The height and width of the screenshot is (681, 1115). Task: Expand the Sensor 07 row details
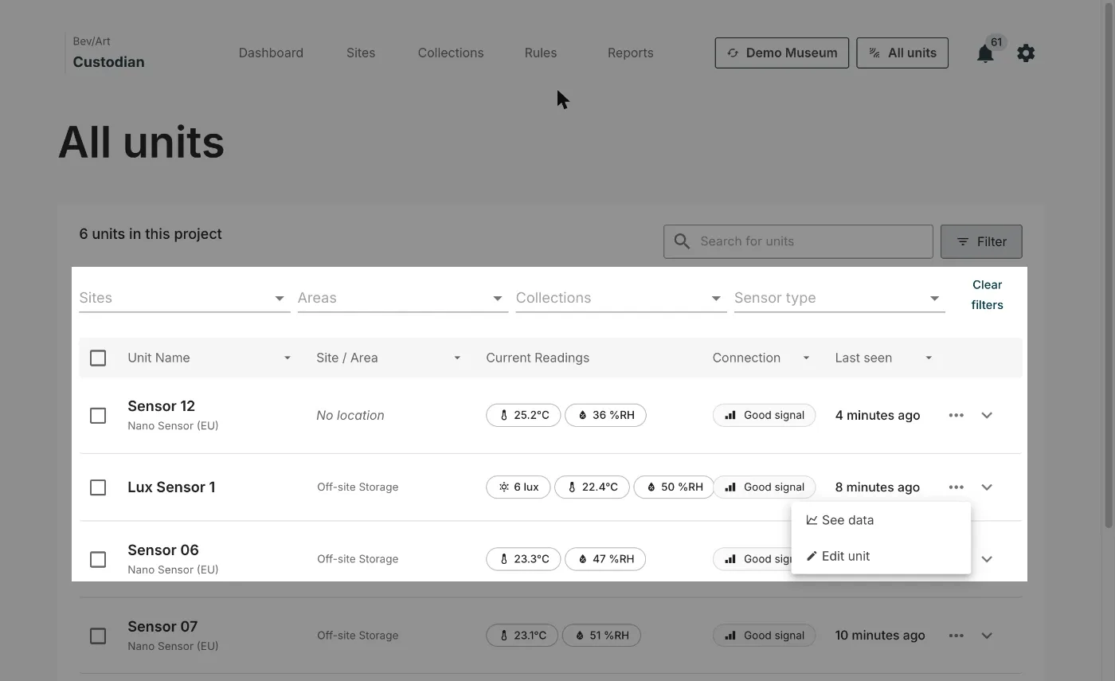pyautogui.click(x=987, y=636)
